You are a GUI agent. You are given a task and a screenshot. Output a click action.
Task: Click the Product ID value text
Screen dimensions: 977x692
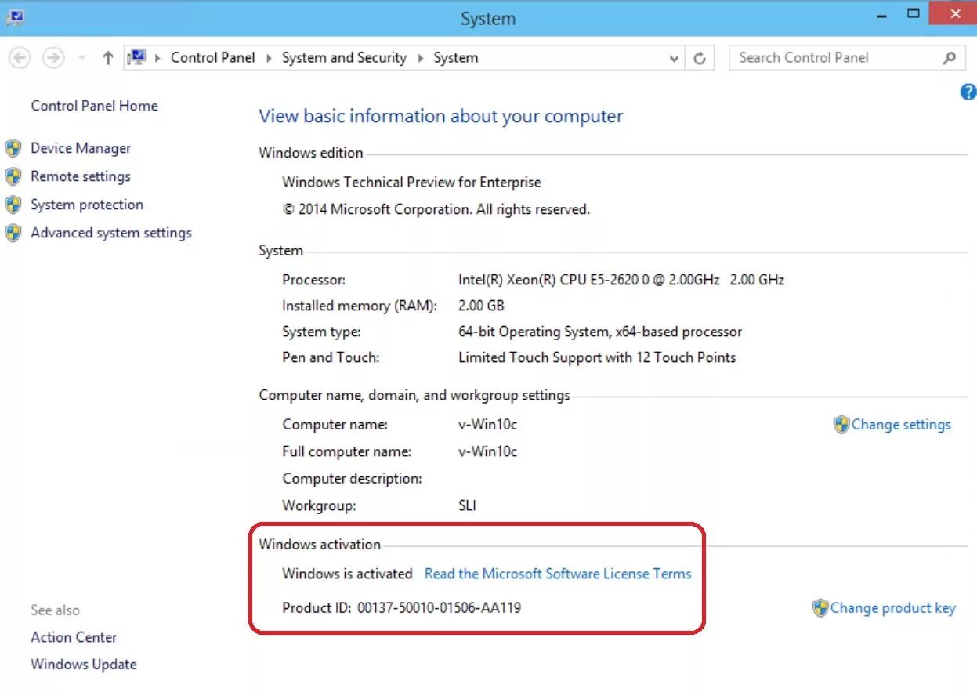click(x=439, y=607)
